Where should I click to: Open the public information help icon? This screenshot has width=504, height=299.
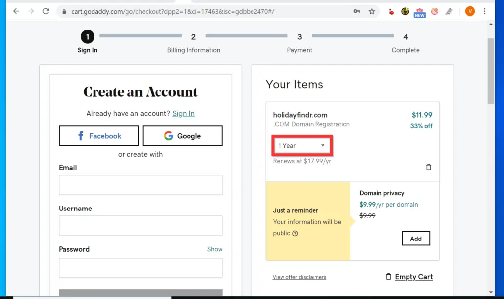tap(295, 234)
